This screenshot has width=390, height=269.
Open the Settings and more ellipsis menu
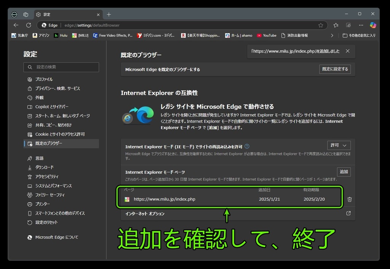click(361, 25)
